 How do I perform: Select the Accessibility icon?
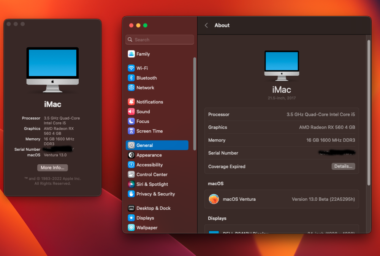(131, 165)
